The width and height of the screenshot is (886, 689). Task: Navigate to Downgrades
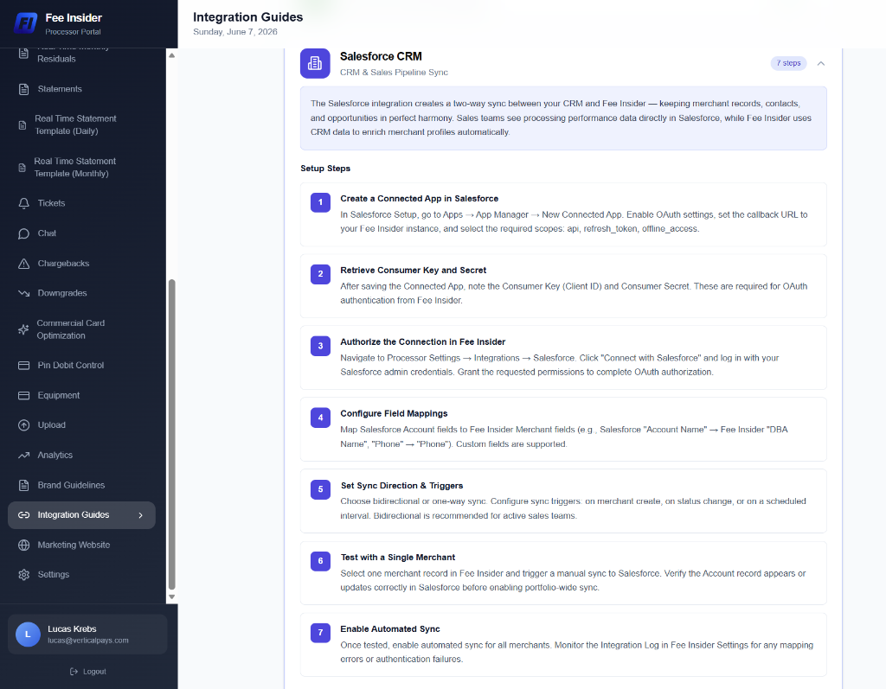tap(81, 293)
